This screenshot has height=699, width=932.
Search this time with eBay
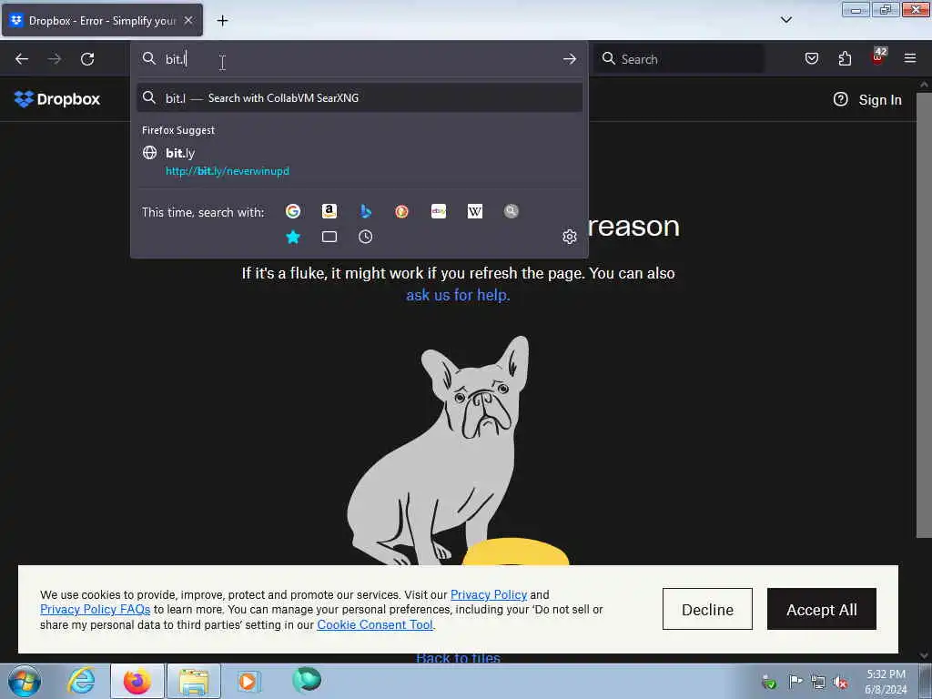pyautogui.click(x=439, y=211)
